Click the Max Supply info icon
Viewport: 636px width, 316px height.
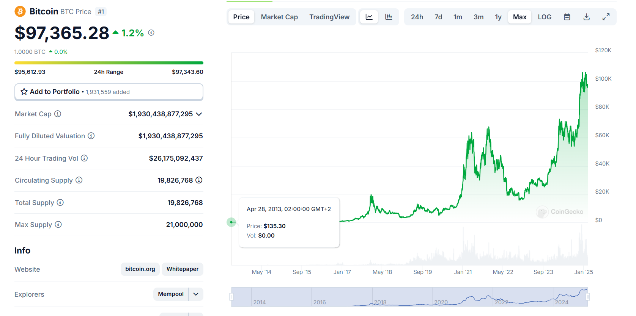point(58,225)
